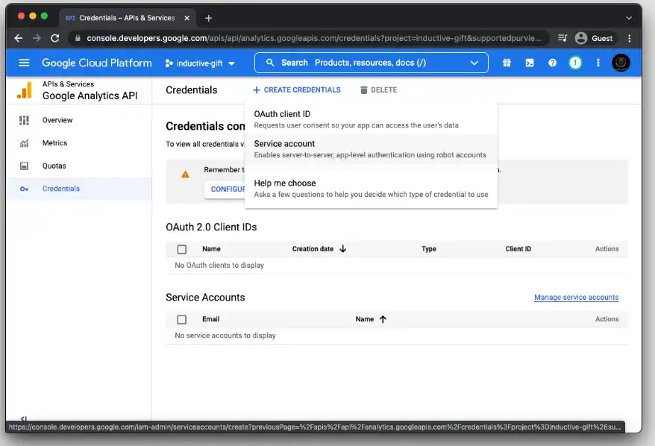Click the search bar magnifier icon
The image size is (655, 446).
click(x=270, y=63)
